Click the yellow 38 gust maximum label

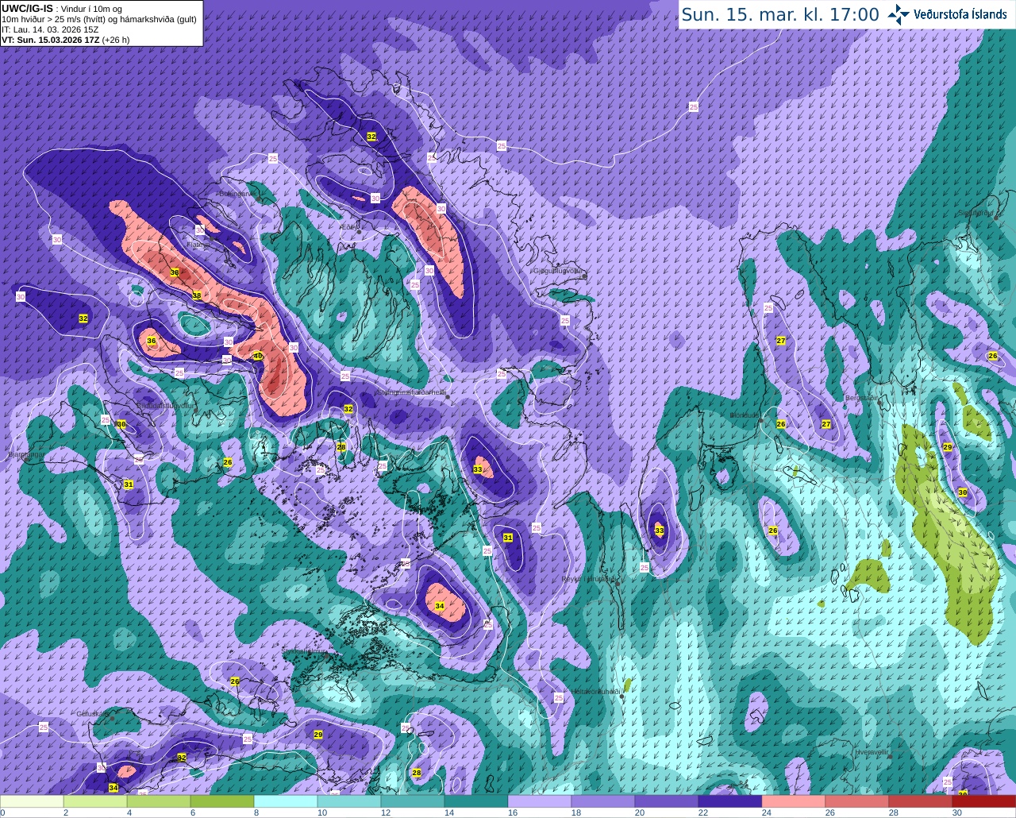[x=197, y=295]
